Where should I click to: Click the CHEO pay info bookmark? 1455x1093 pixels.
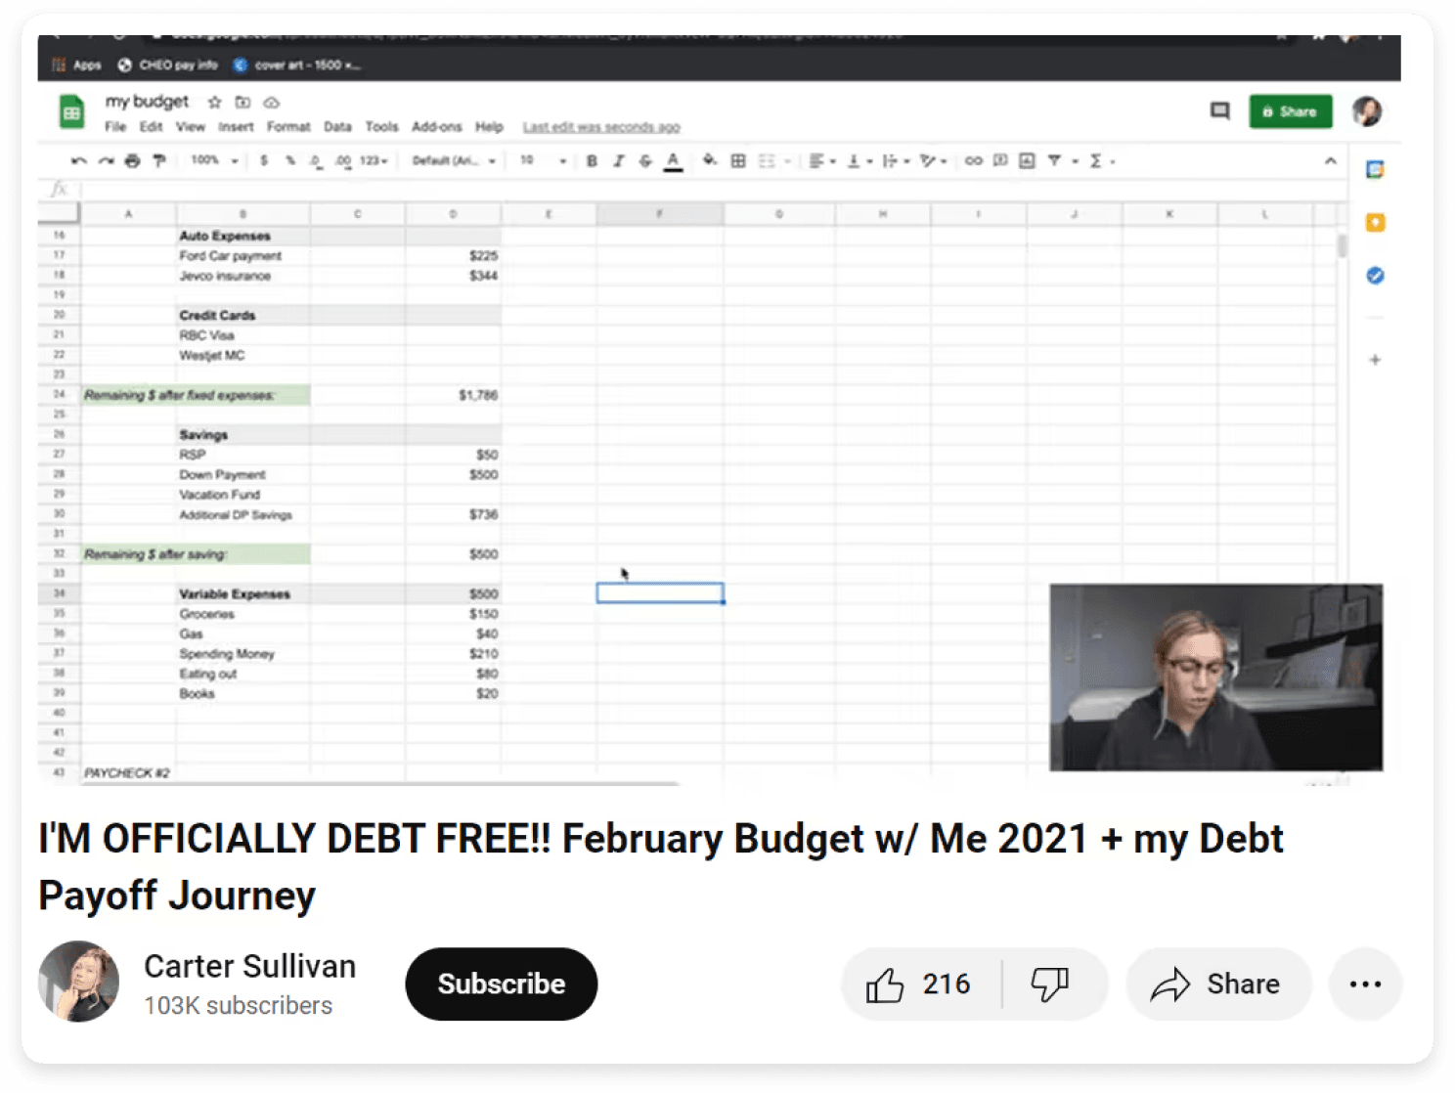click(x=168, y=65)
